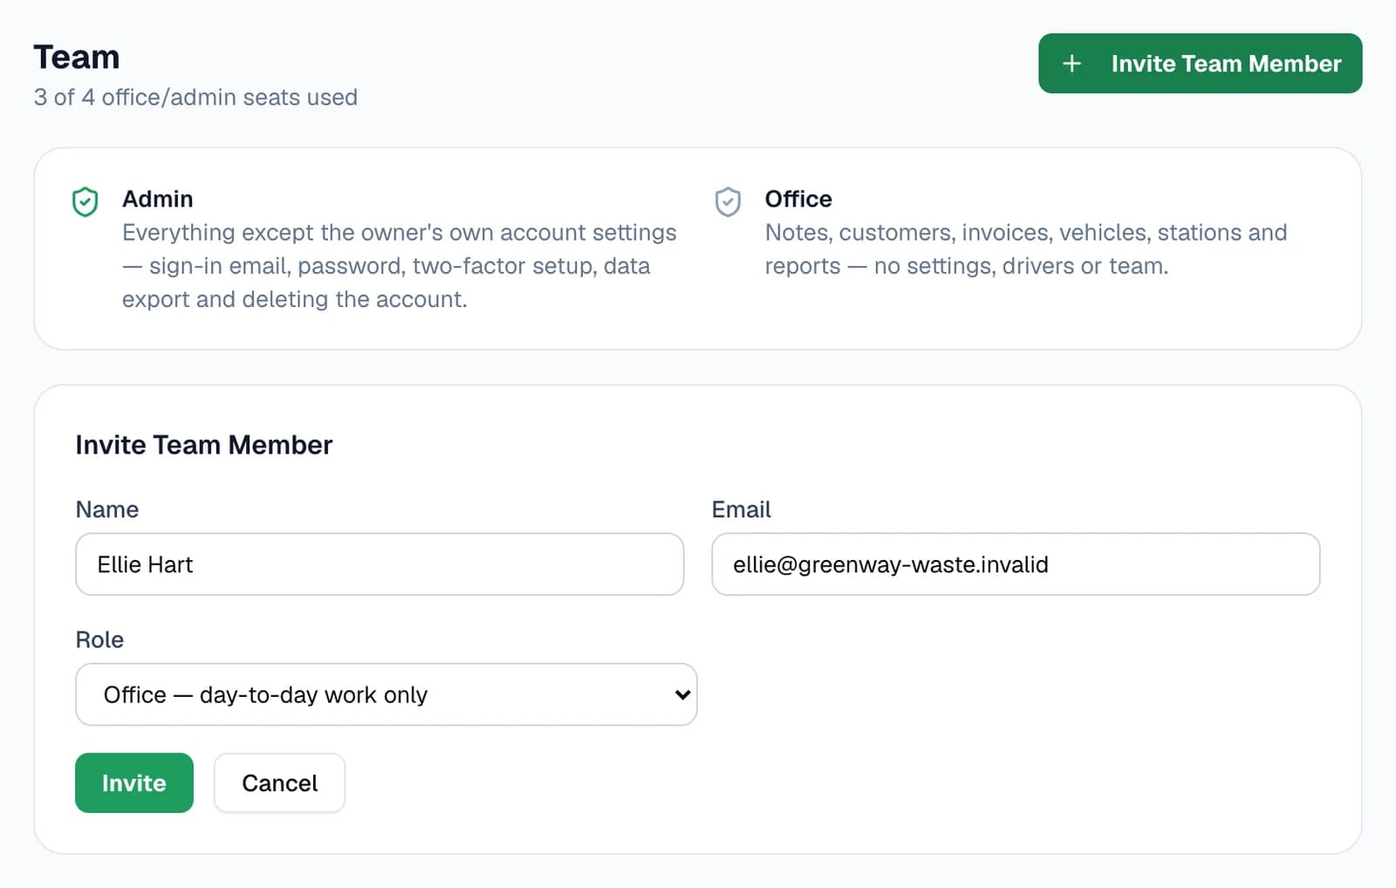Click the Role field label
This screenshot has height=888, width=1396.
coord(99,639)
